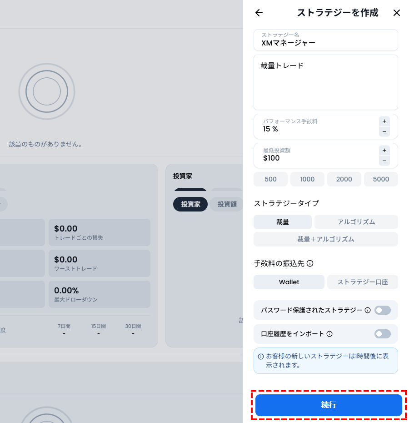
Task: Click the 最低投資額 $100 field
Action: click(325, 156)
